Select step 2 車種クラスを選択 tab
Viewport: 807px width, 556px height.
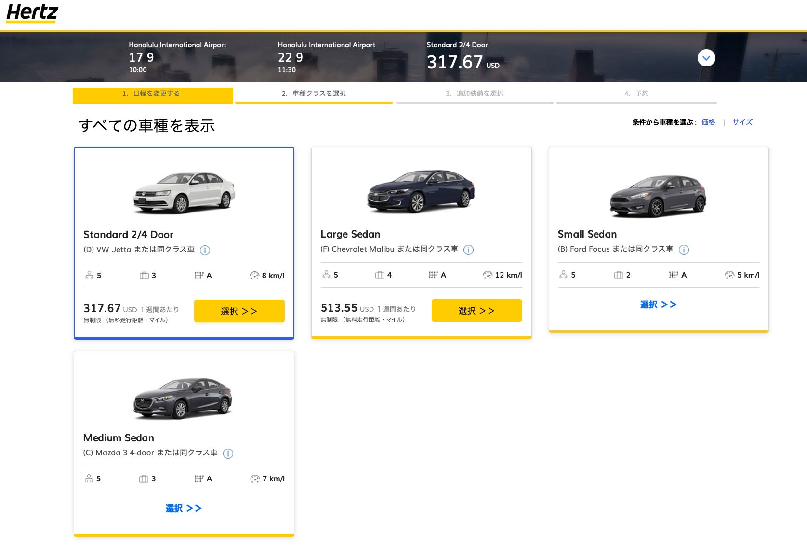click(x=314, y=94)
